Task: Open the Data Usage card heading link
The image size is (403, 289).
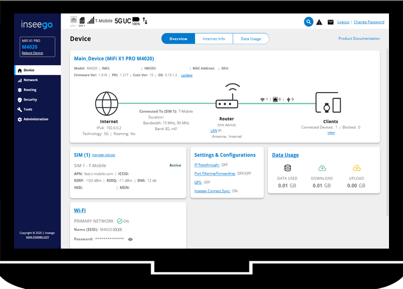Action: [x=285, y=155]
